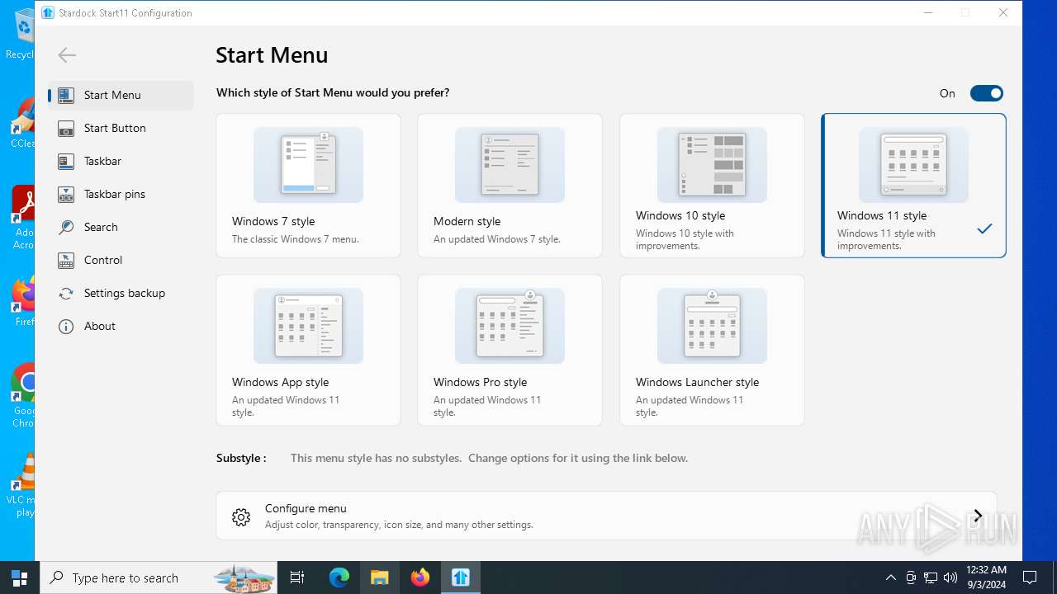Click the volume speaker tray icon
This screenshot has height=594, width=1057.
coord(950,577)
